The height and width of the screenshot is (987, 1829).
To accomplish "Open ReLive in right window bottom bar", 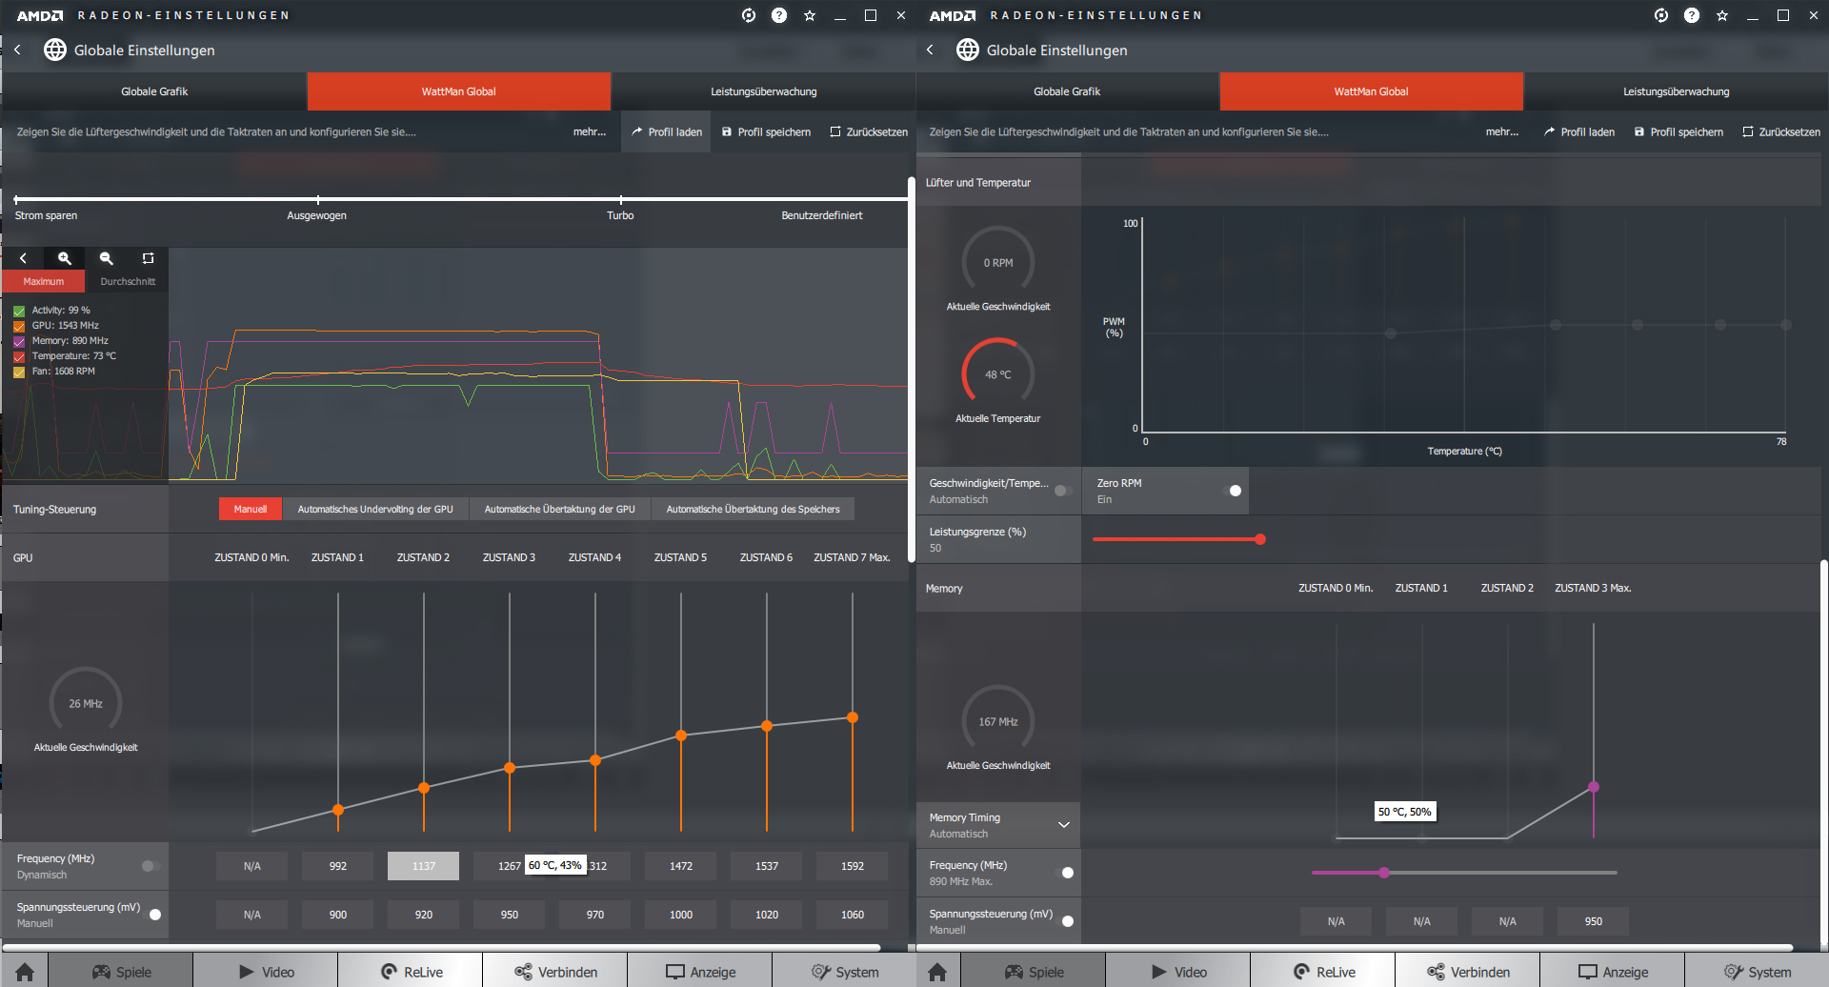I will pyautogui.click(x=1323, y=972).
